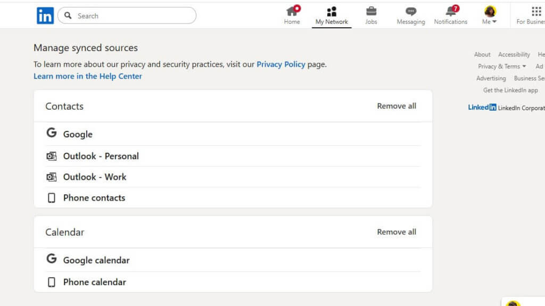Open the Jobs briefcase icon
Image resolution: width=545 pixels, height=306 pixels.
(371, 12)
